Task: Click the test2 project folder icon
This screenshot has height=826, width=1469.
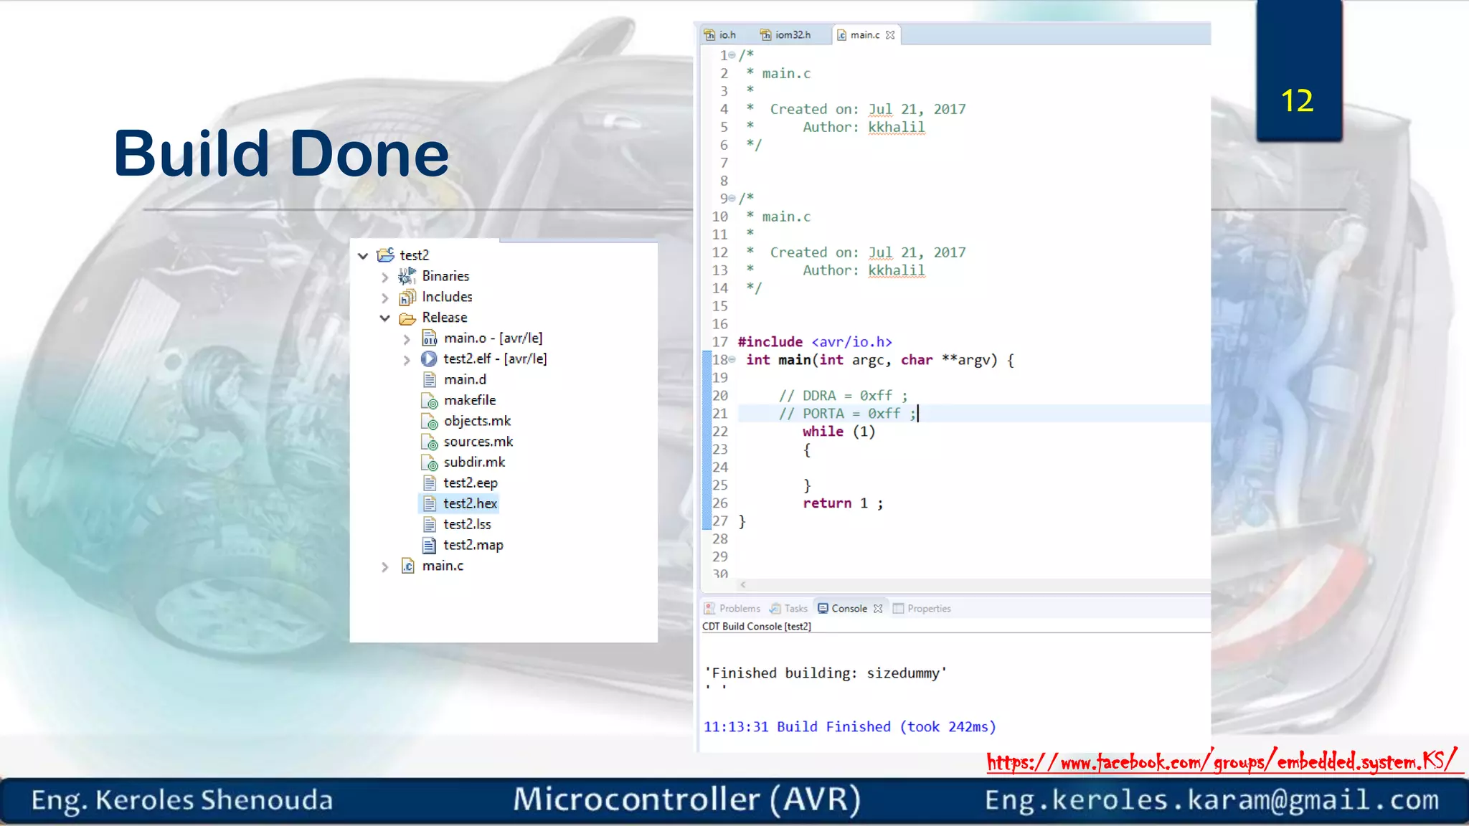Action: click(386, 255)
